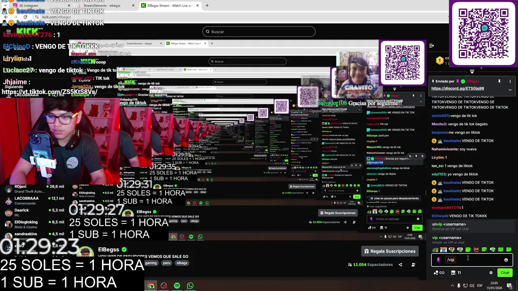This screenshot has height=291, width=518.
Task: Select the red angry emote
Action: click(x=476, y=249)
